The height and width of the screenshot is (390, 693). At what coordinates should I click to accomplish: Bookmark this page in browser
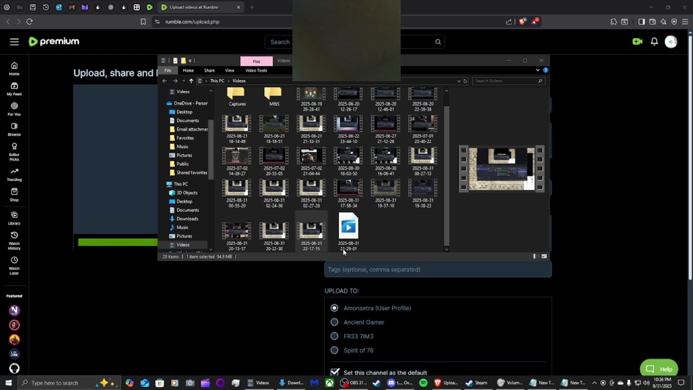click(x=143, y=22)
